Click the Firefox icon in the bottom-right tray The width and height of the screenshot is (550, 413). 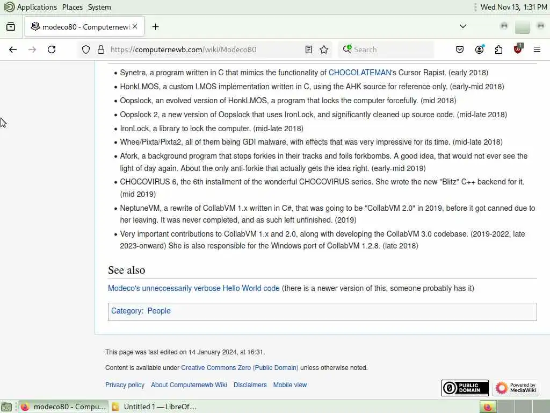click(488, 407)
